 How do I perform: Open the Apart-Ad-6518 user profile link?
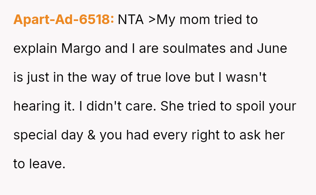click(x=64, y=20)
